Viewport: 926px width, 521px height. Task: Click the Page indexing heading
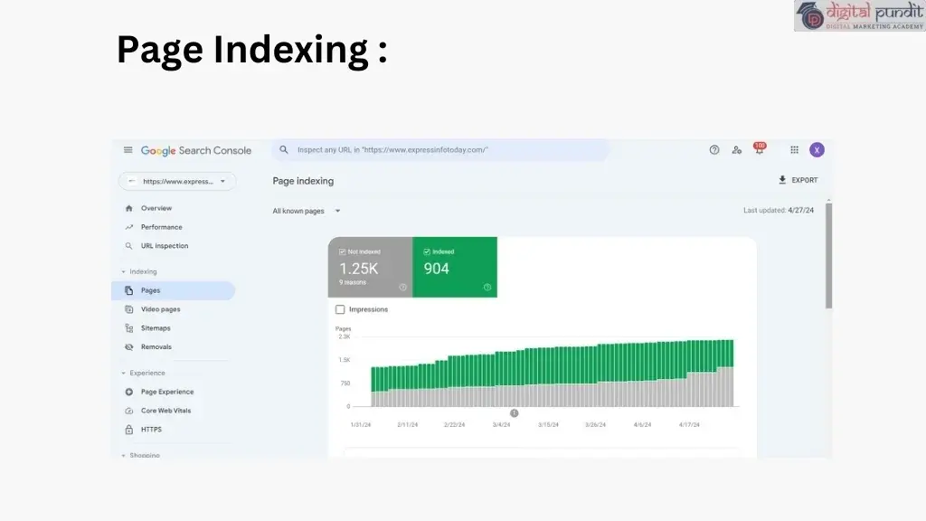click(303, 181)
